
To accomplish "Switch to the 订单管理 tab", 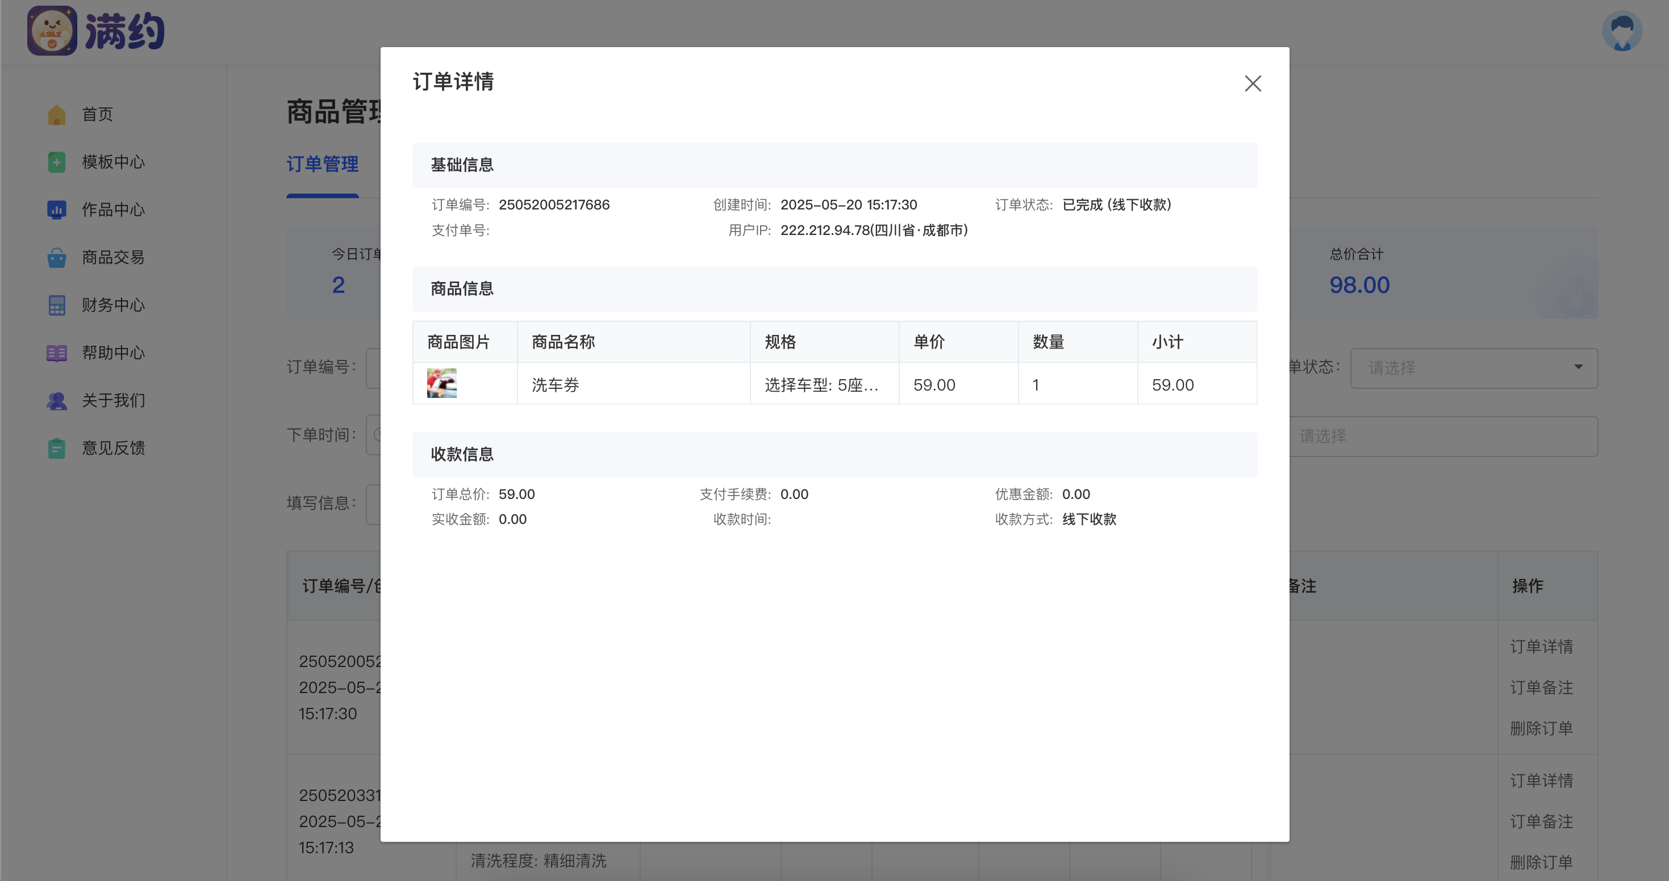I will (x=322, y=165).
